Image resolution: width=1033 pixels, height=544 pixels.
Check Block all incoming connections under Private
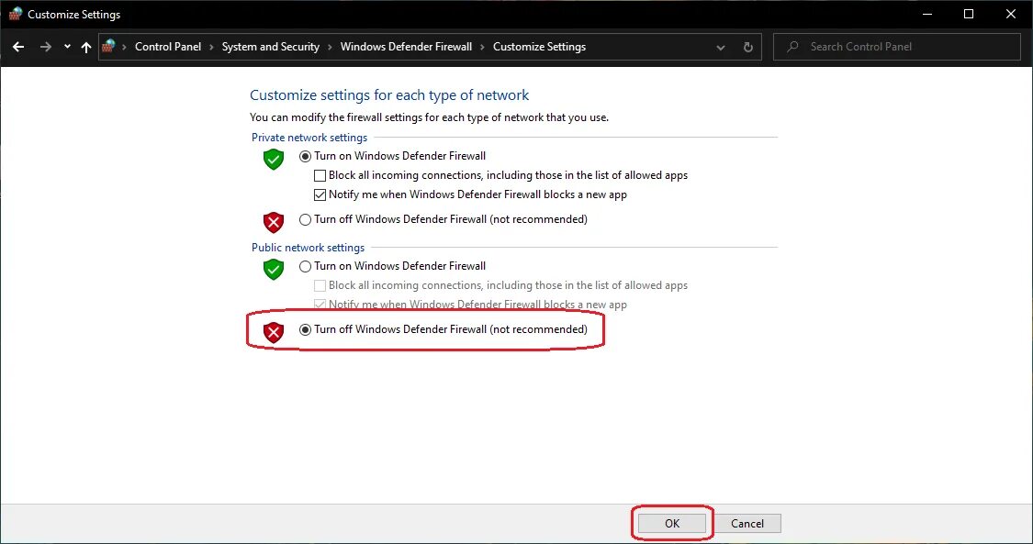[x=320, y=175]
